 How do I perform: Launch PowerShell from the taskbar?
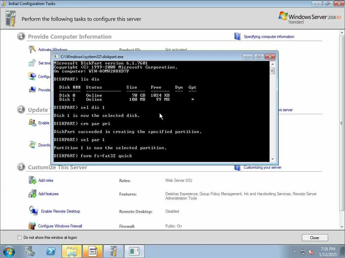(51, 251)
